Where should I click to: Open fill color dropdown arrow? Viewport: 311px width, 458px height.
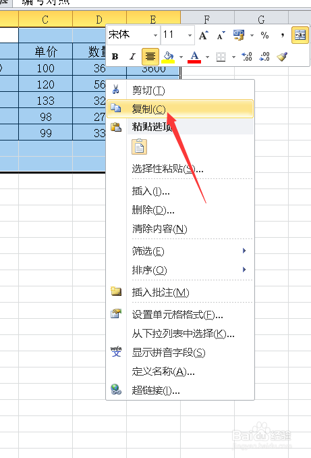point(181,57)
